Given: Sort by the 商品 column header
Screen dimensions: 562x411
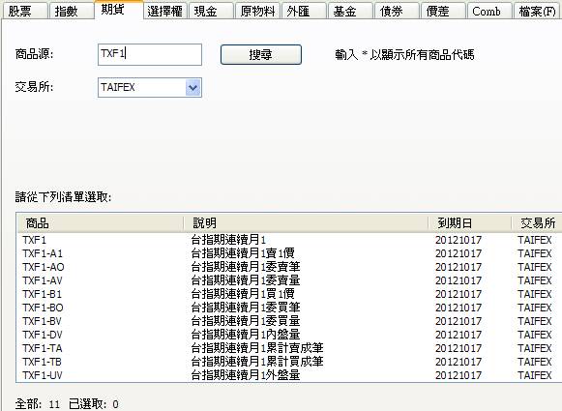Looking at the screenshot, I should tap(101, 223).
